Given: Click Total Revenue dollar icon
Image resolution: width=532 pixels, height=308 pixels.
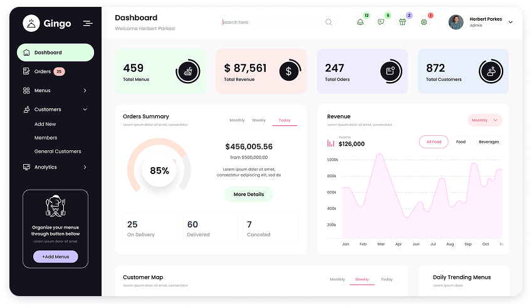Looking at the screenshot, I should point(289,71).
